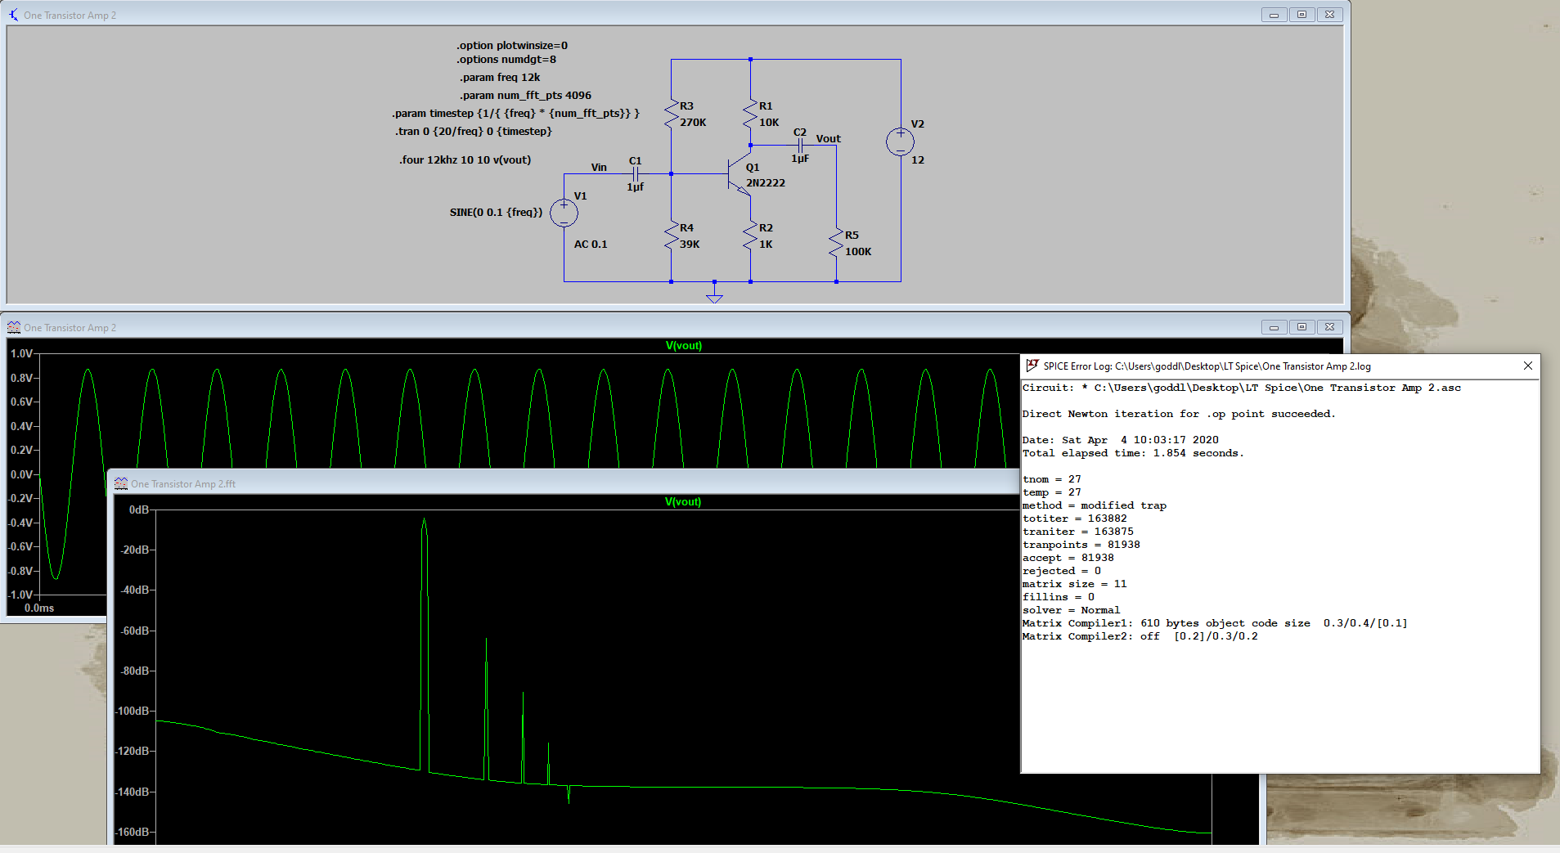Click the 'solver = Normal' log line
This screenshot has width=1560, height=853.
pos(1071,610)
